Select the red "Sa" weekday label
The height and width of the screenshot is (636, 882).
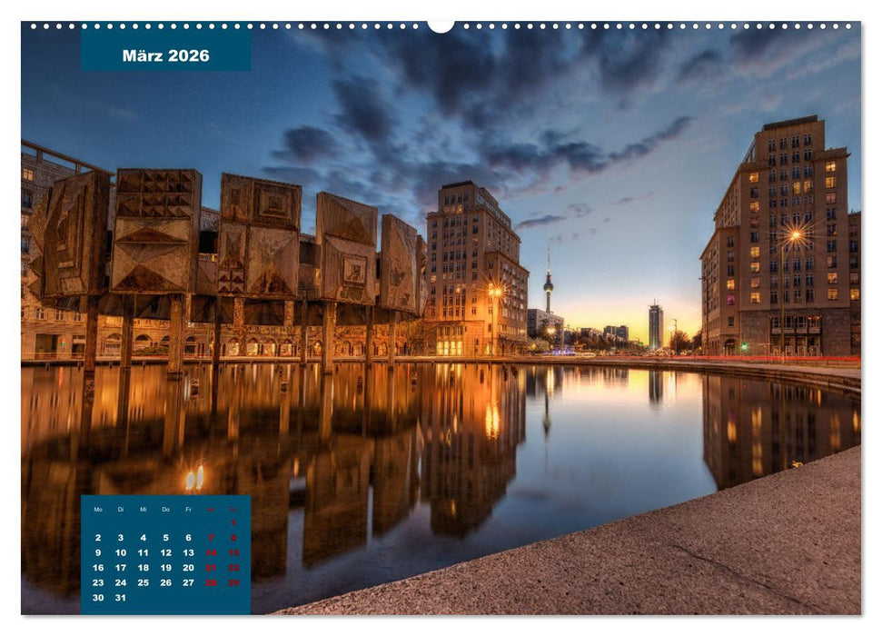tap(211, 510)
